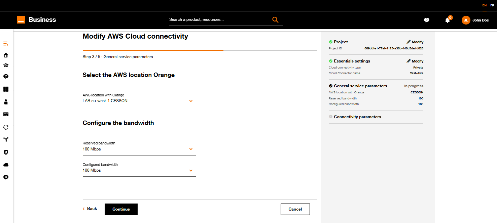Image resolution: width=497 pixels, height=223 pixels.
Task: Expand AWS location with Orange dropdown
Action: click(x=139, y=100)
